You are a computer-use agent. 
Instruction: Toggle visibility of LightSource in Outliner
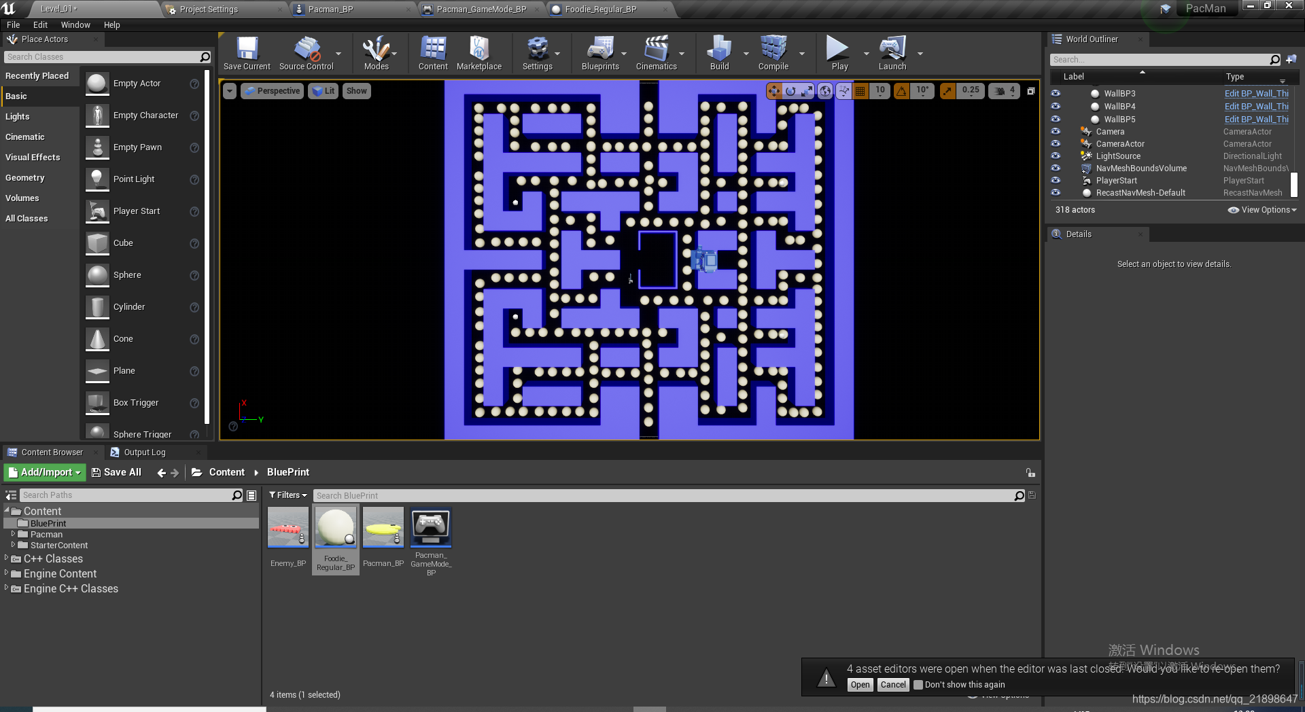pos(1056,156)
